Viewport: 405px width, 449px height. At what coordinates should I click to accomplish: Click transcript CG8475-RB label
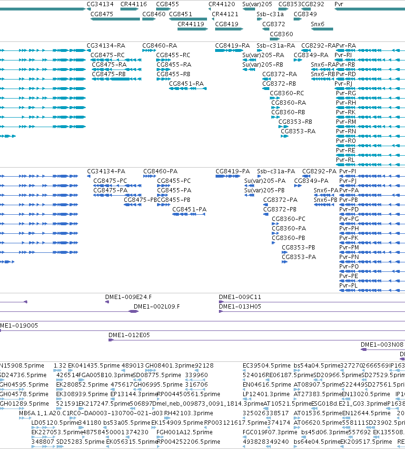[x=109, y=74]
